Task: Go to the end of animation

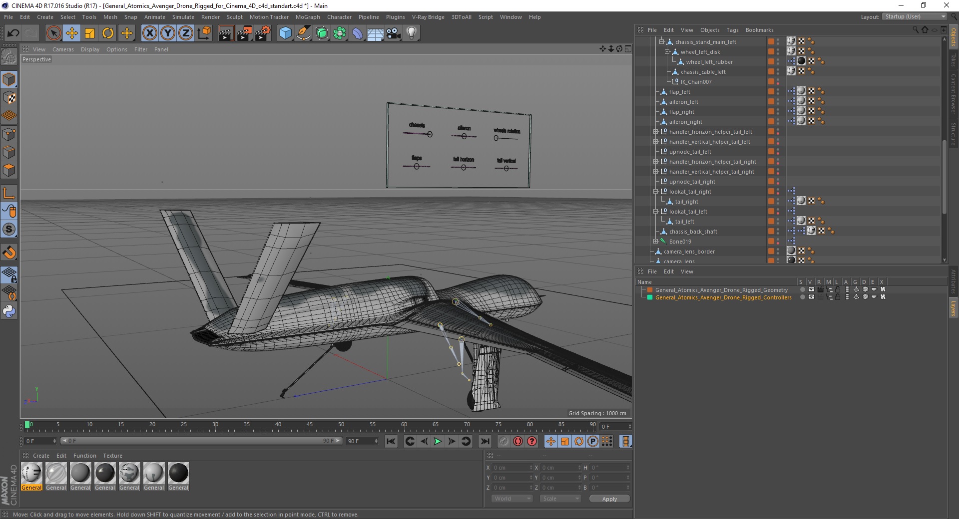Action: click(x=484, y=441)
